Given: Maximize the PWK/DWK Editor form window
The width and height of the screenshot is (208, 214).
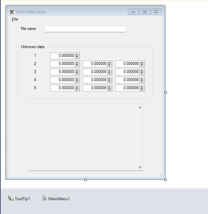Looking at the screenshot, I should click(145, 12).
